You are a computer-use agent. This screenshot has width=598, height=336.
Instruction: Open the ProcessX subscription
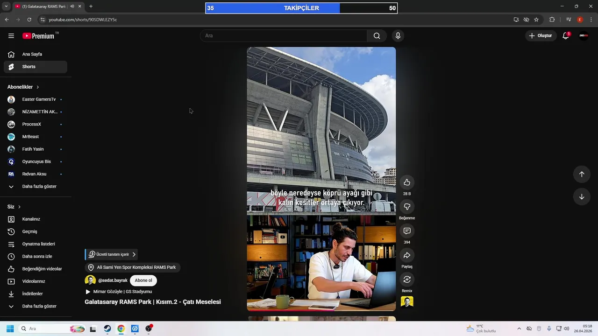tap(36, 124)
